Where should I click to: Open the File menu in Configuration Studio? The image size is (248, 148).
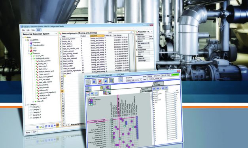click(23, 30)
